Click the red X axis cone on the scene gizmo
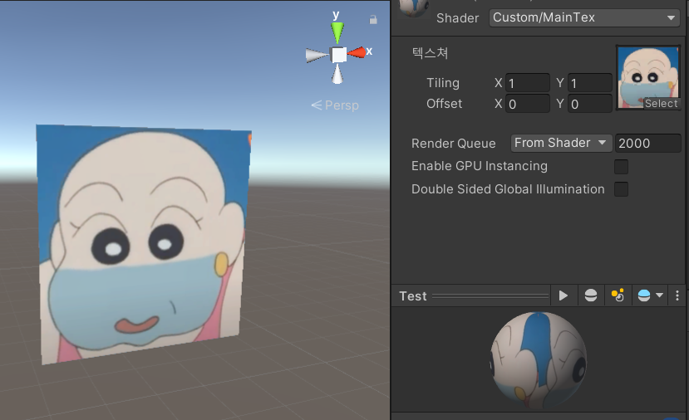Screen dimensions: 689x420 357,53
